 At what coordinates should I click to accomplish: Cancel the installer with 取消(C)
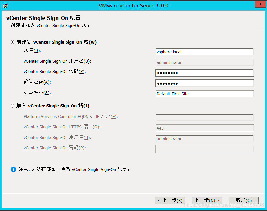[244, 200]
